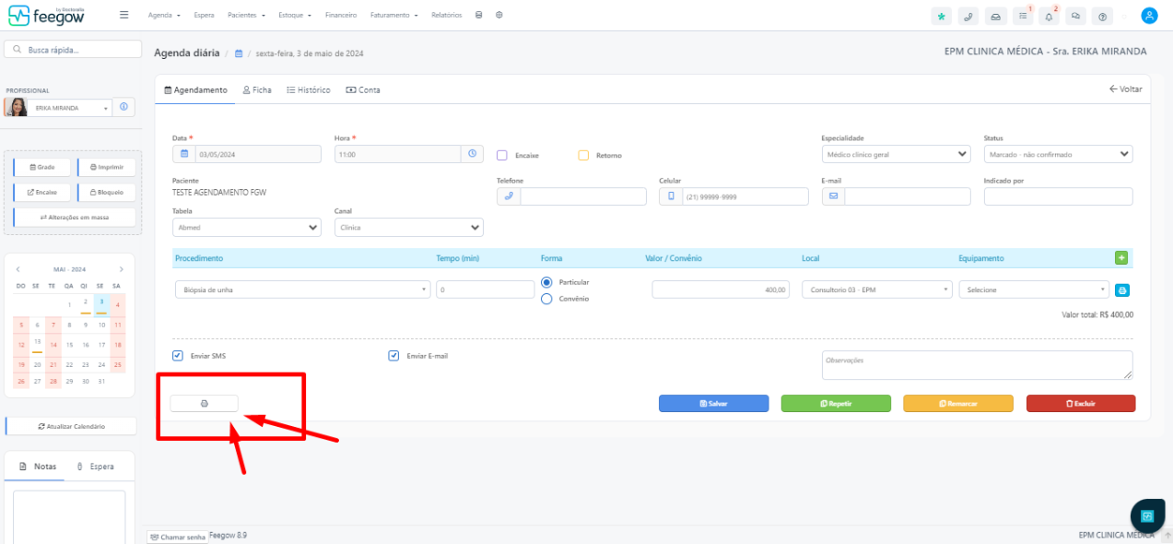Go to next month in mini calendar
Image resolution: width=1173 pixels, height=544 pixels.
pyautogui.click(x=121, y=269)
